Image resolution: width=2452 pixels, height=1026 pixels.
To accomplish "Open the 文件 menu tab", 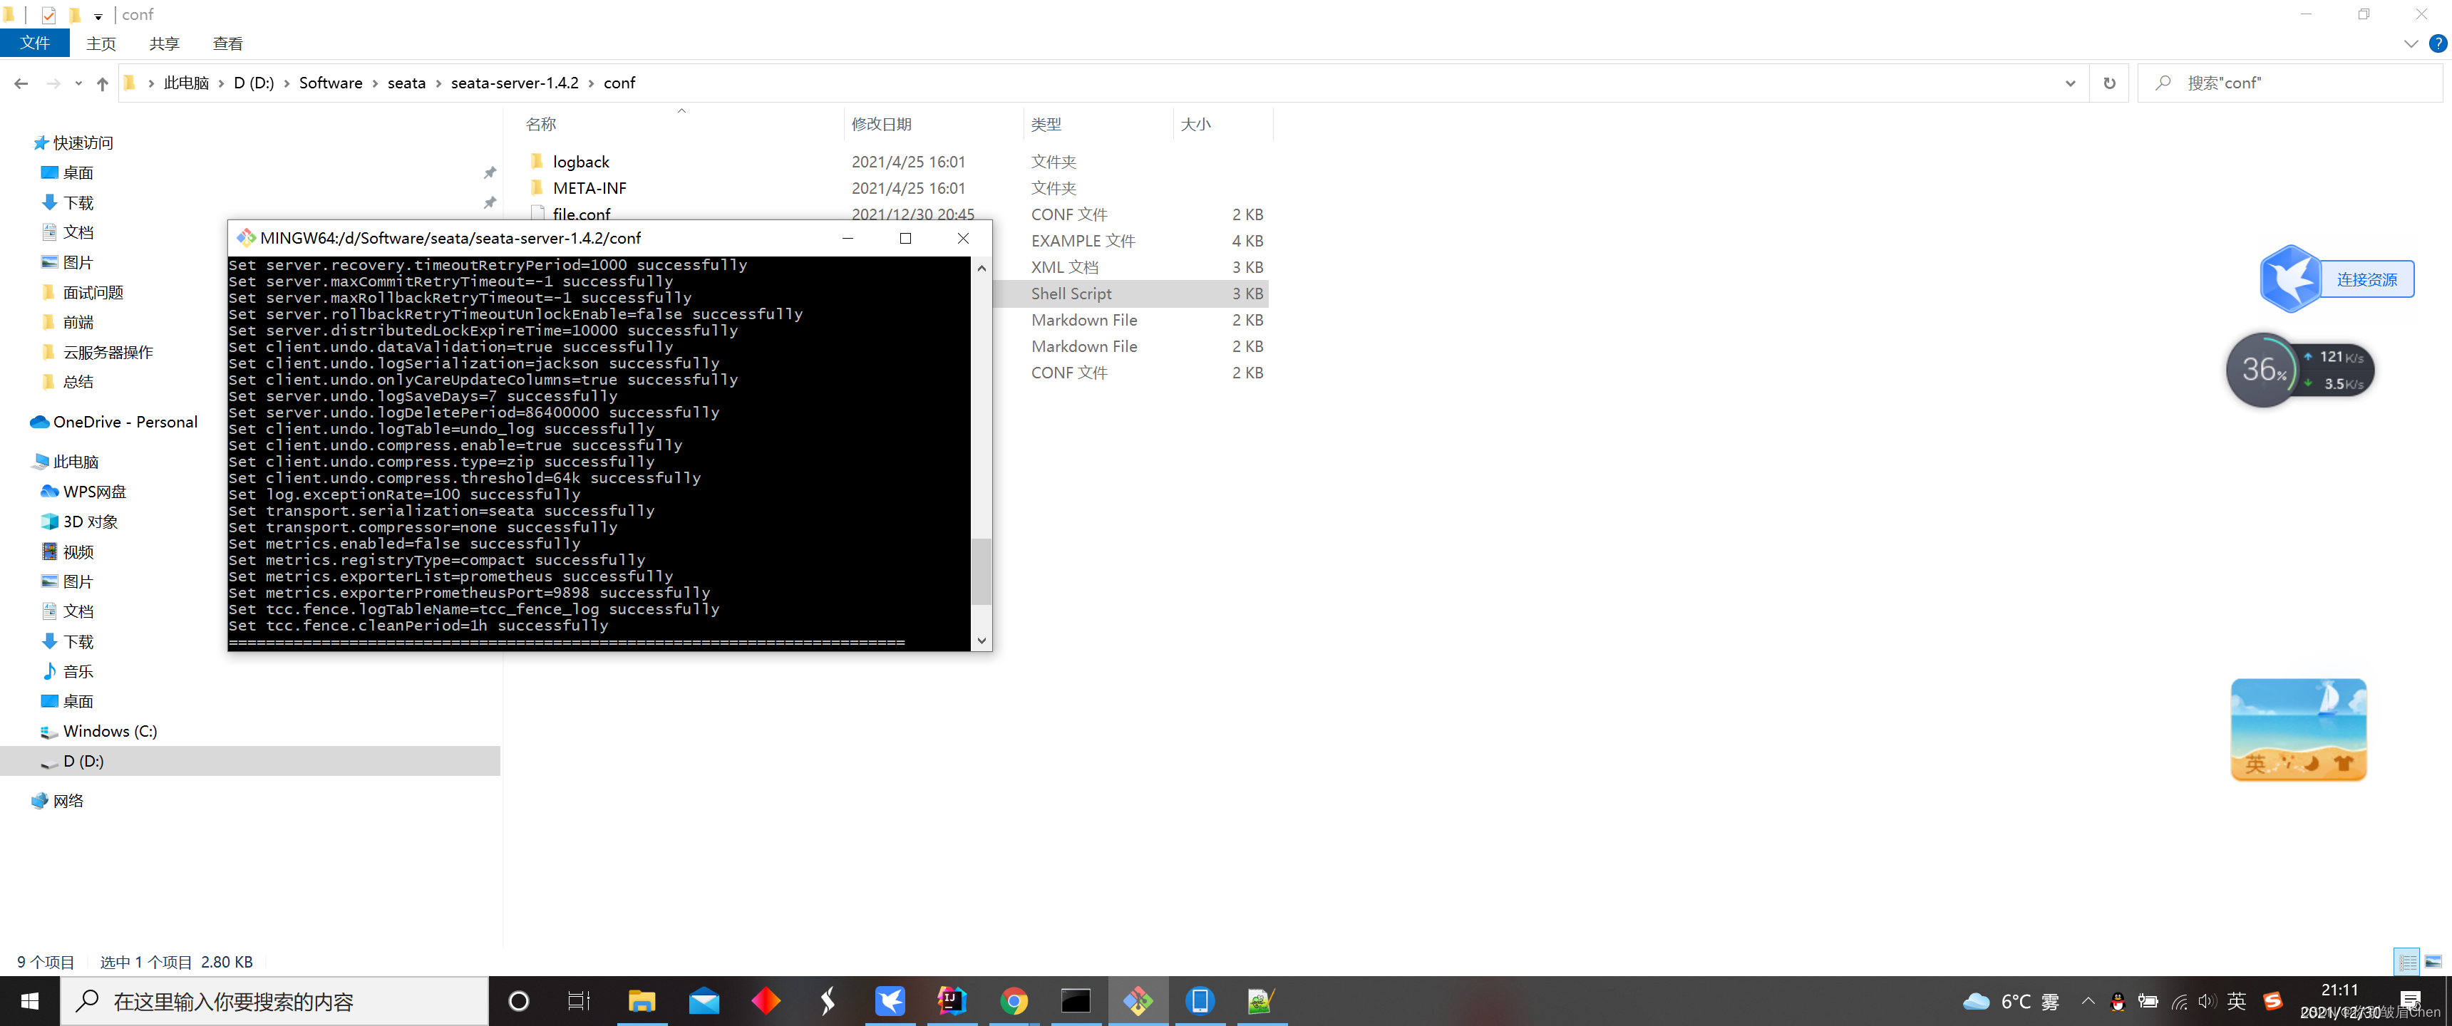I will [34, 43].
